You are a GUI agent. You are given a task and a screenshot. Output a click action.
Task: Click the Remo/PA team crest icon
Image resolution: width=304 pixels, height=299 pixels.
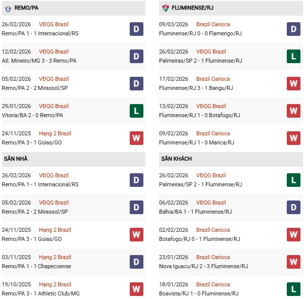8,8
